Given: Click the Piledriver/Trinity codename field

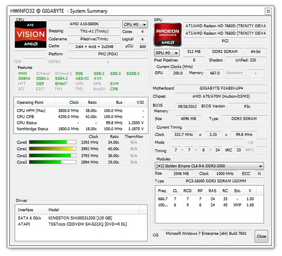Looking at the screenshot, I should [x=94, y=39].
